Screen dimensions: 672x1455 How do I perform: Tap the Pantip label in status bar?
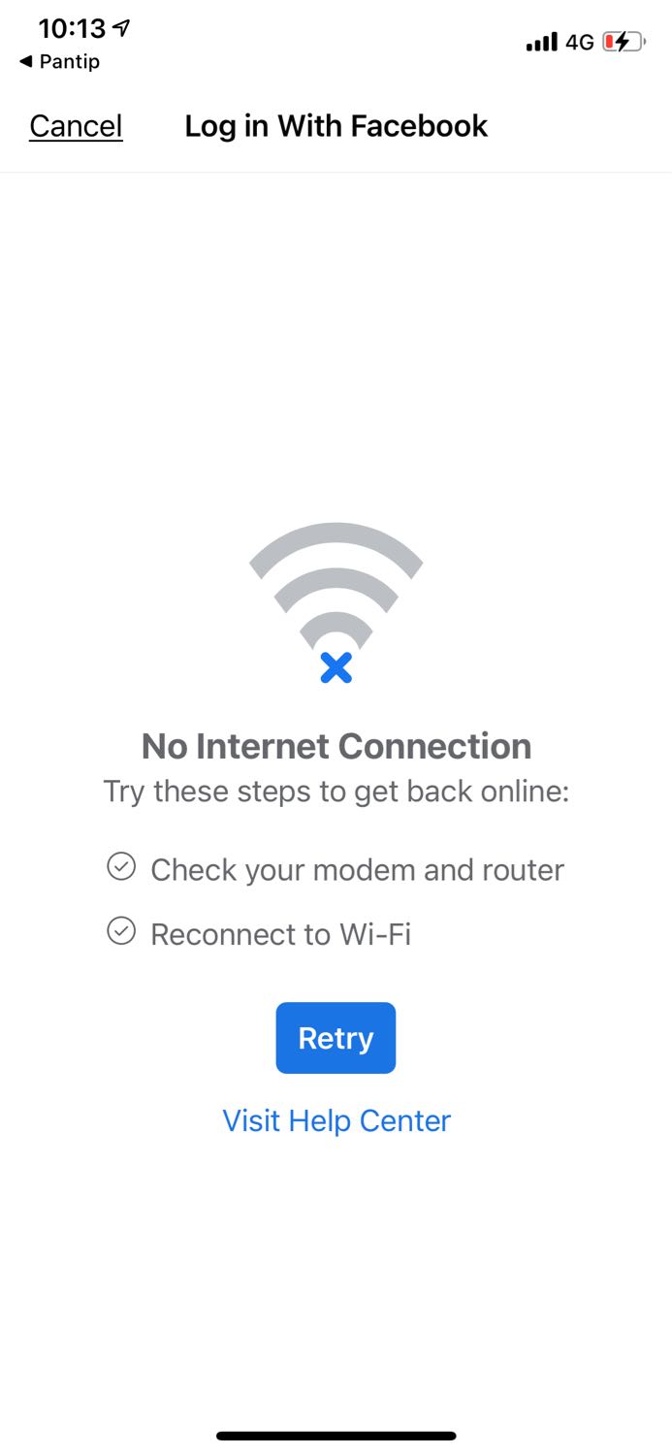(x=69, y=61)
